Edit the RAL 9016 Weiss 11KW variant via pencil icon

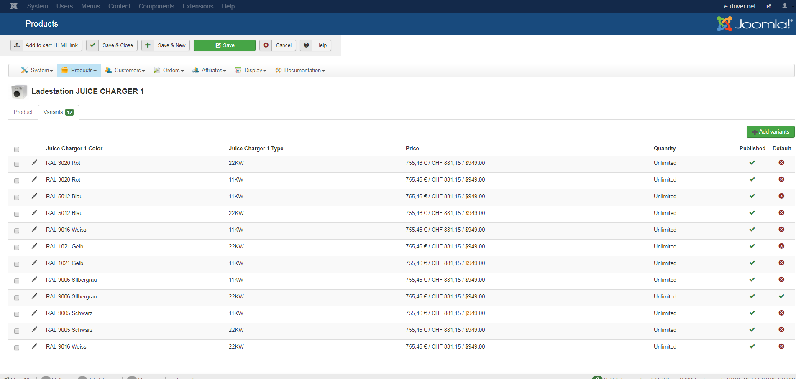tap(34, 230)
